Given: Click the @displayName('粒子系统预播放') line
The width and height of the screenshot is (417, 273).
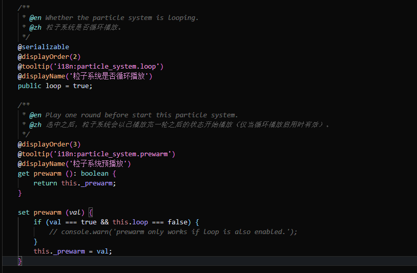Looking at the screenshot, I should (x=74, y=164).
